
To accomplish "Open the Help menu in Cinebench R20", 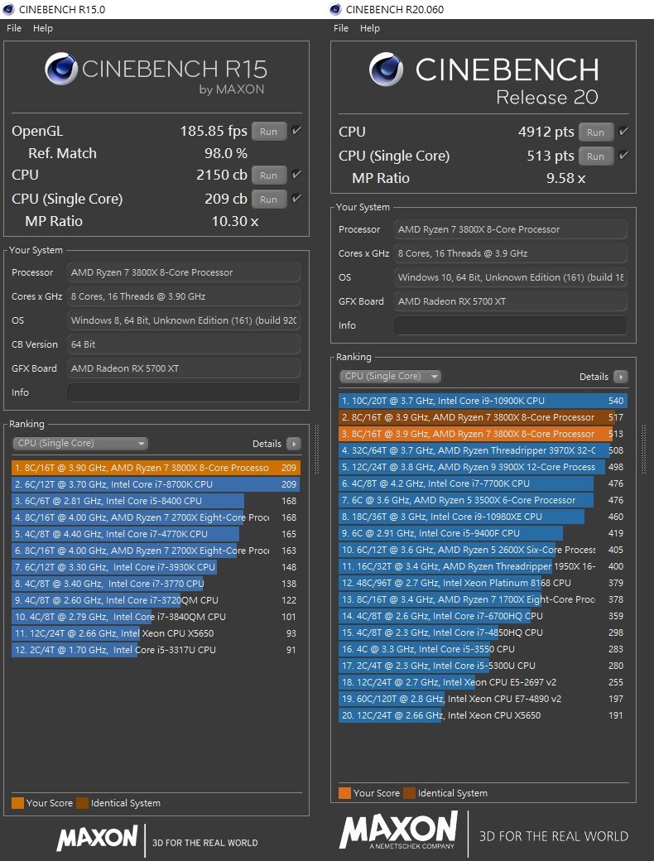I will pos(369,28).
